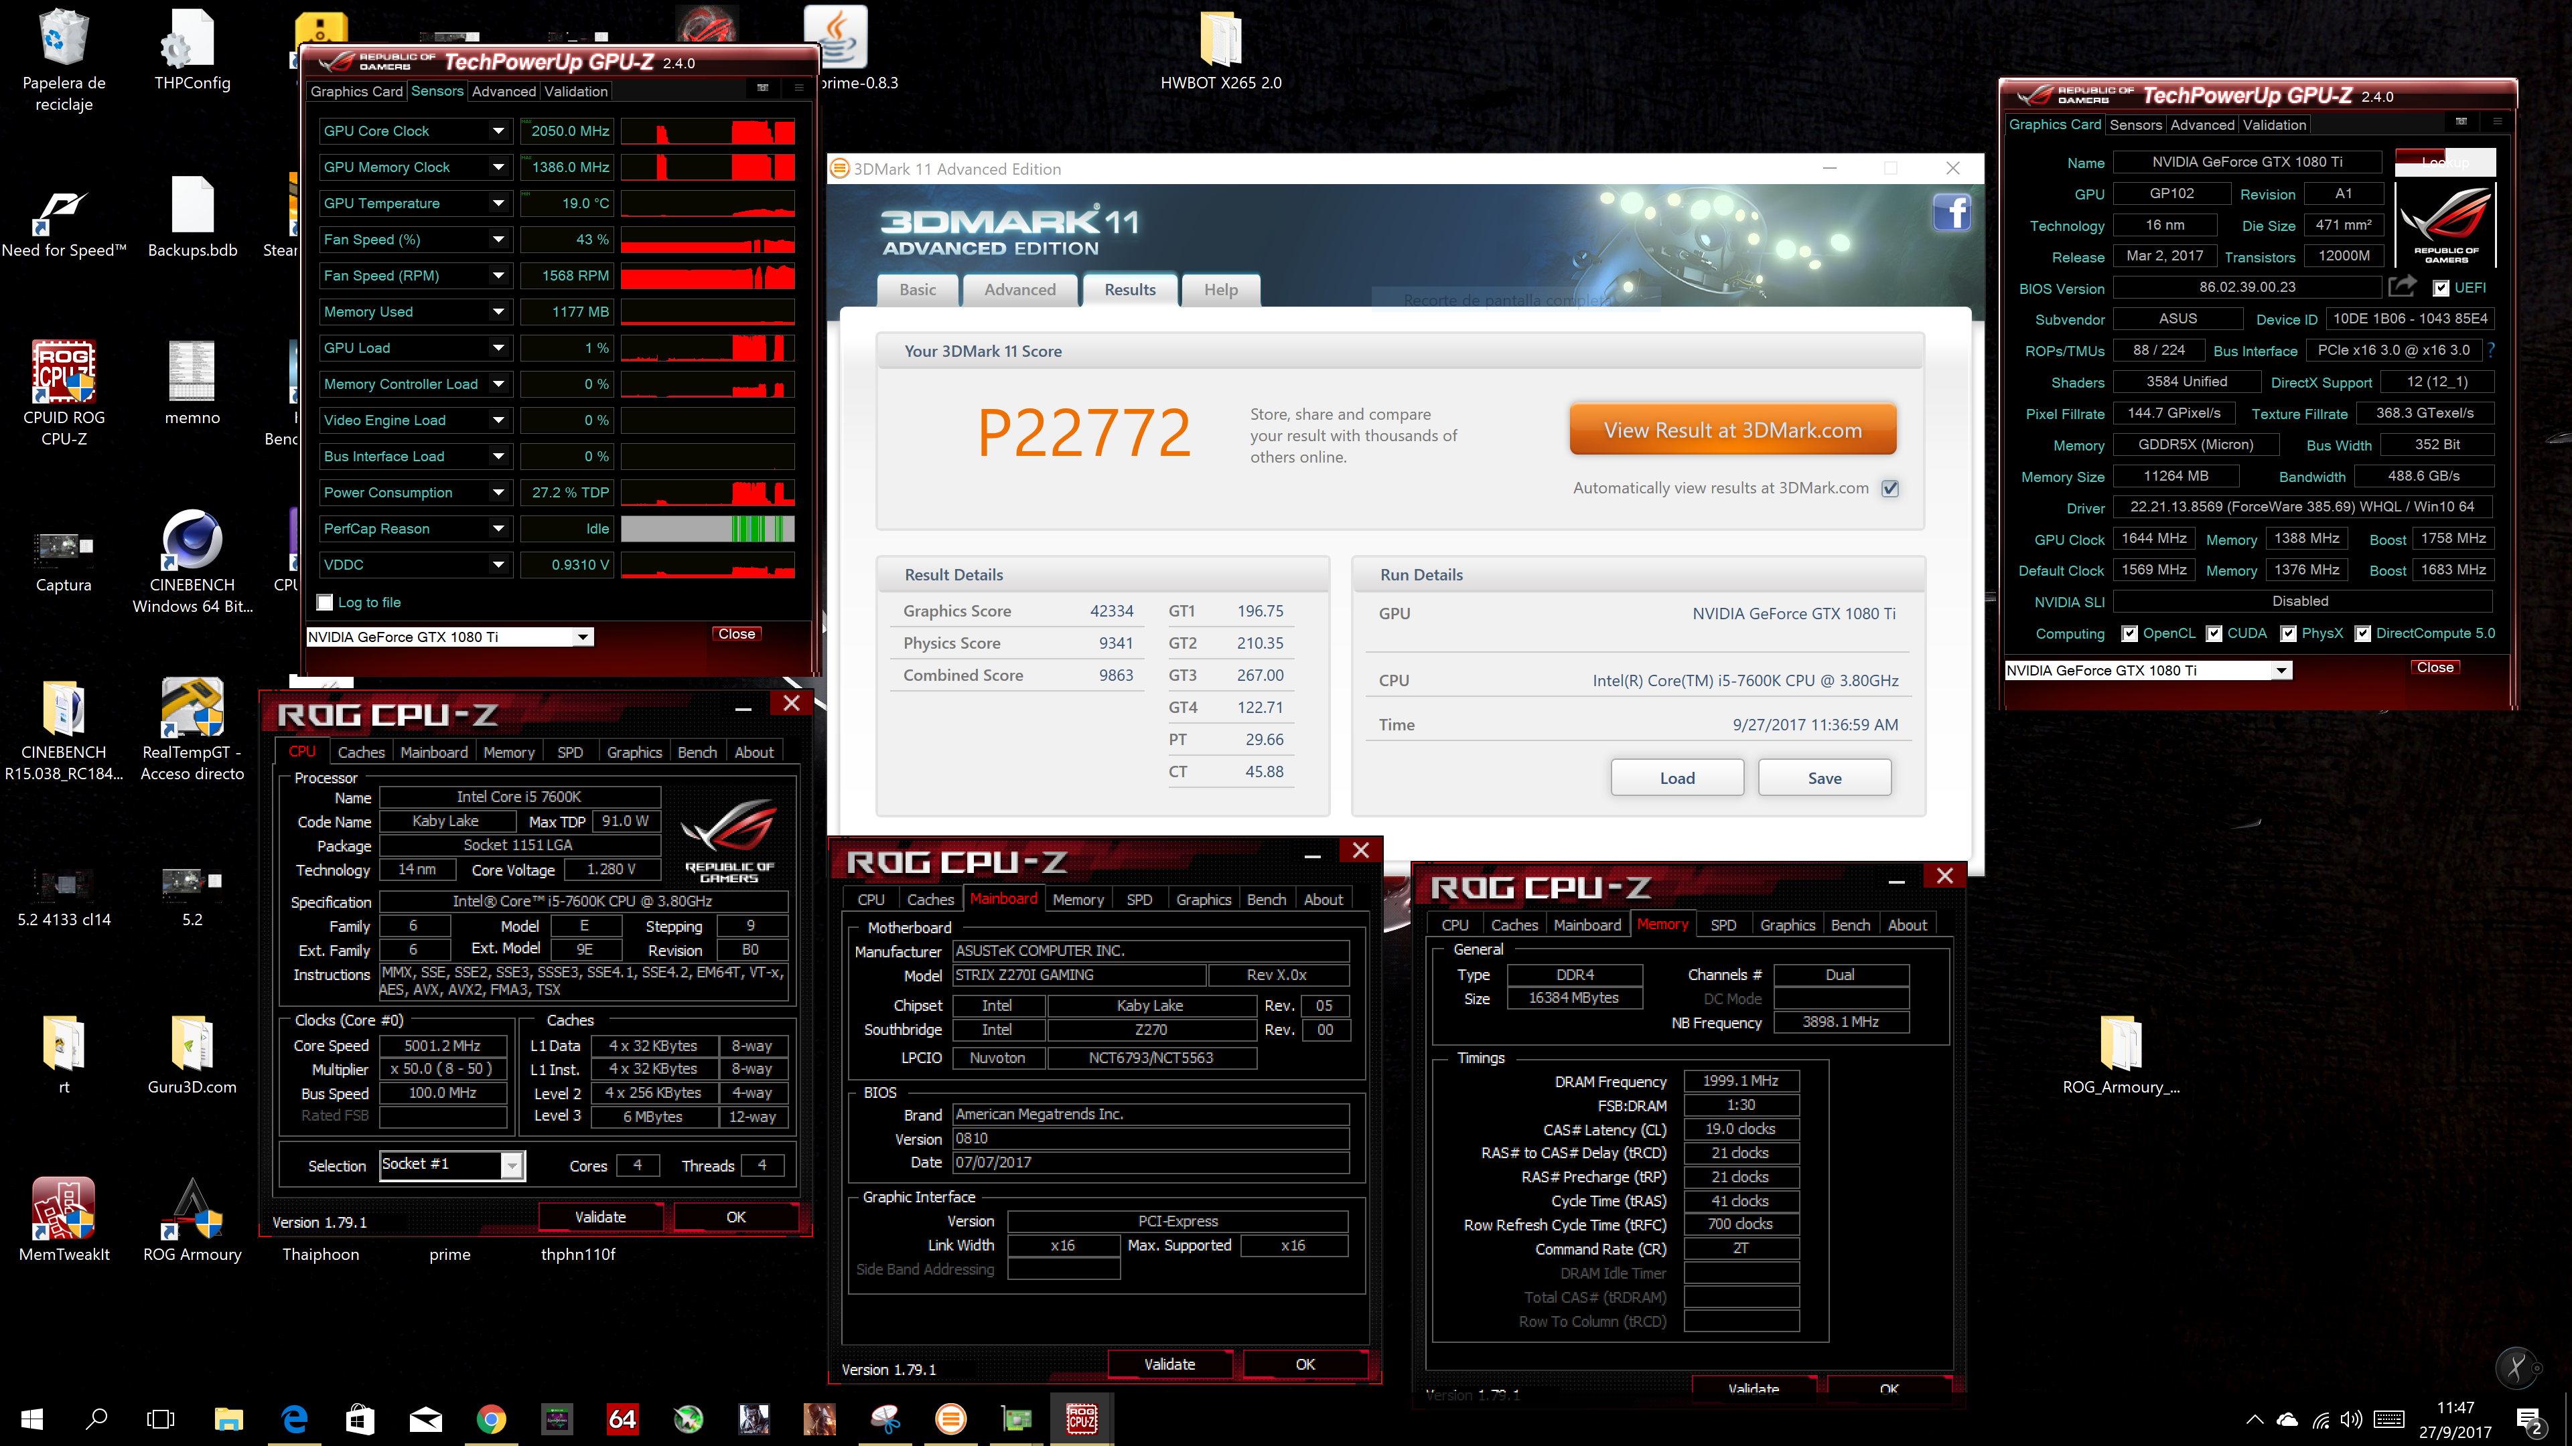Open the Papelera de reciclaje desktop icon
Image resolution: width=2572 pixels, height=1446 pixels.
coord(64,60)
